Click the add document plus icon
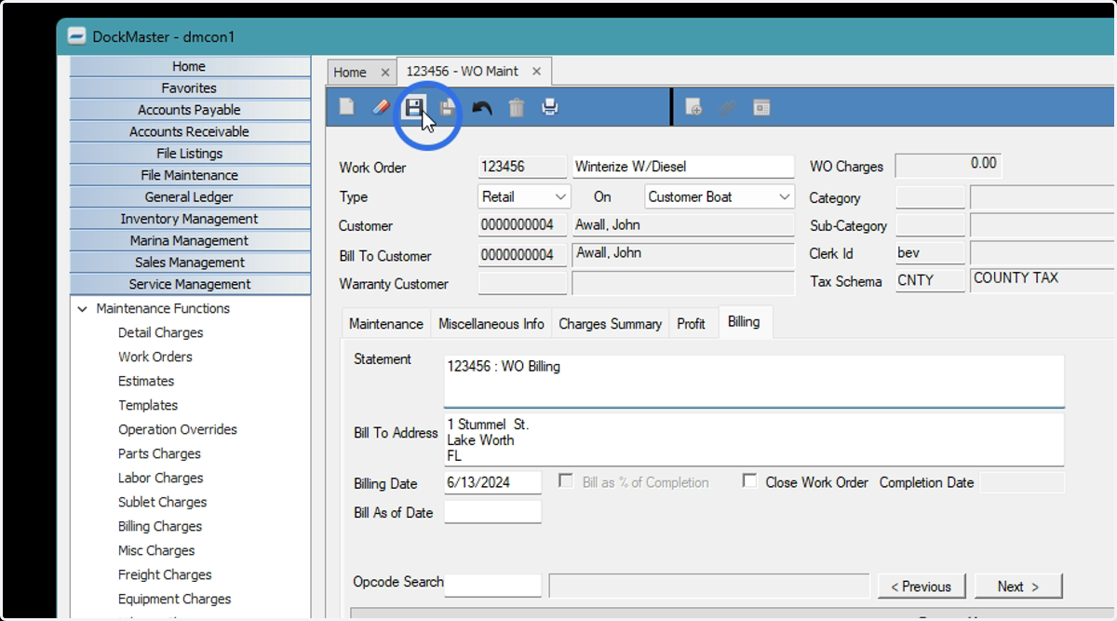This screenshot has width=1117, height=621. click(693, 107)
